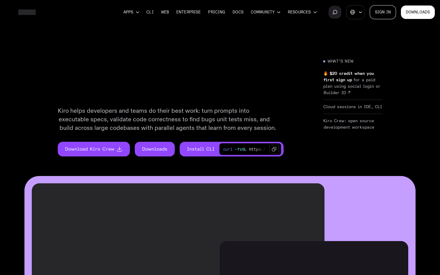Open Cloud sessions in IDE, CLI link
440x275 pixels.
coord(353,107)
